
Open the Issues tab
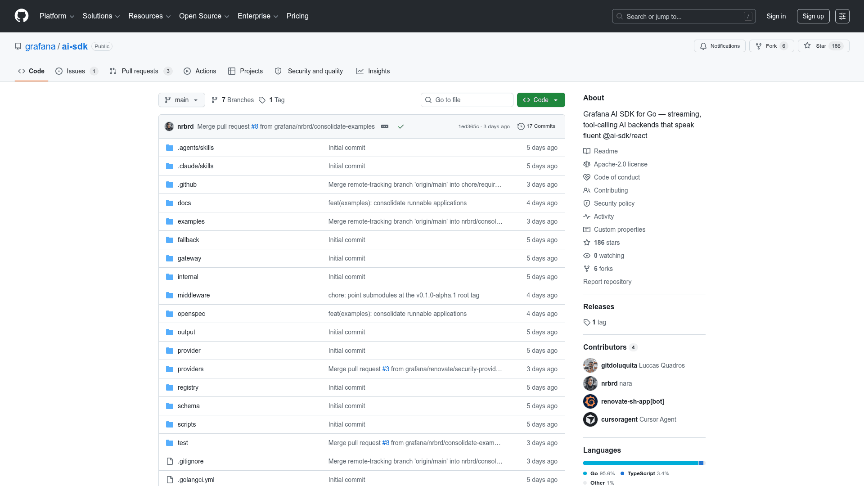(76, 71)
